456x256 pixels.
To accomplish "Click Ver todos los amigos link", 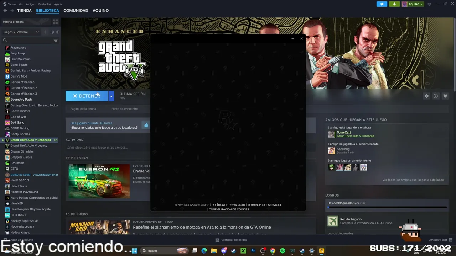I will click(x=413, y=180).
